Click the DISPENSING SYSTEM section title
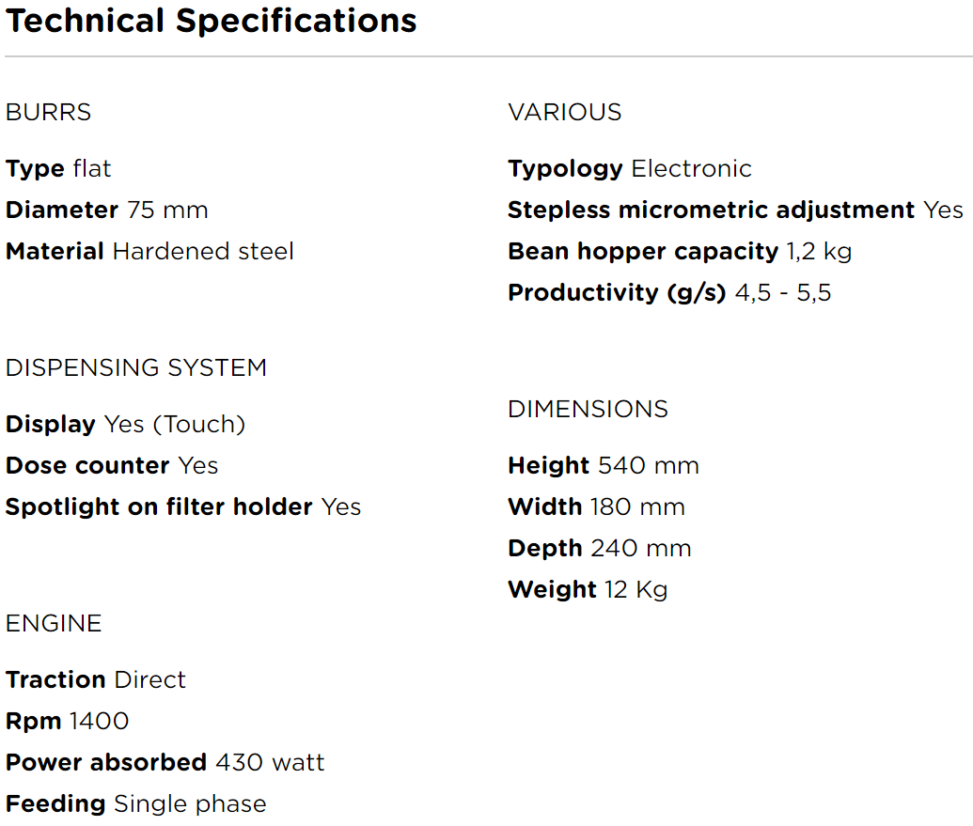This screenshot has width=973, height=826. (x=136, y=368)
